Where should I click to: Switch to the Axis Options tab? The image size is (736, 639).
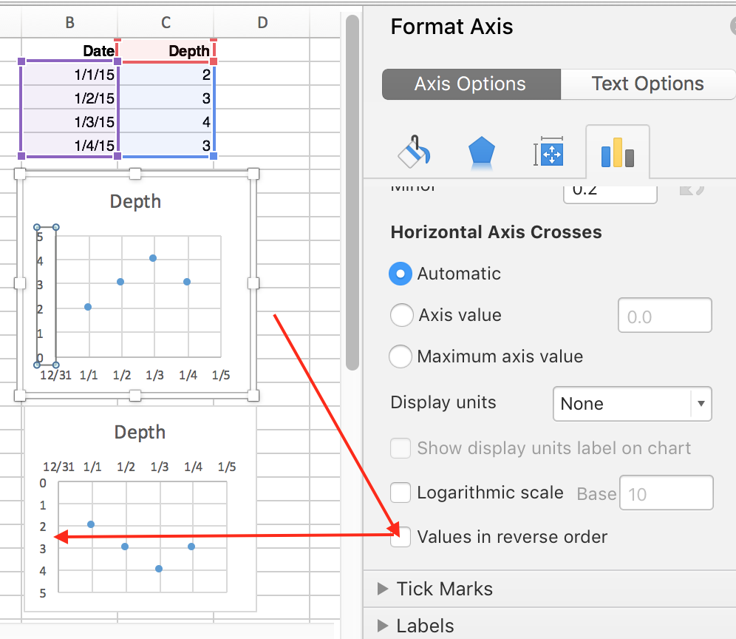coord(471,84)
